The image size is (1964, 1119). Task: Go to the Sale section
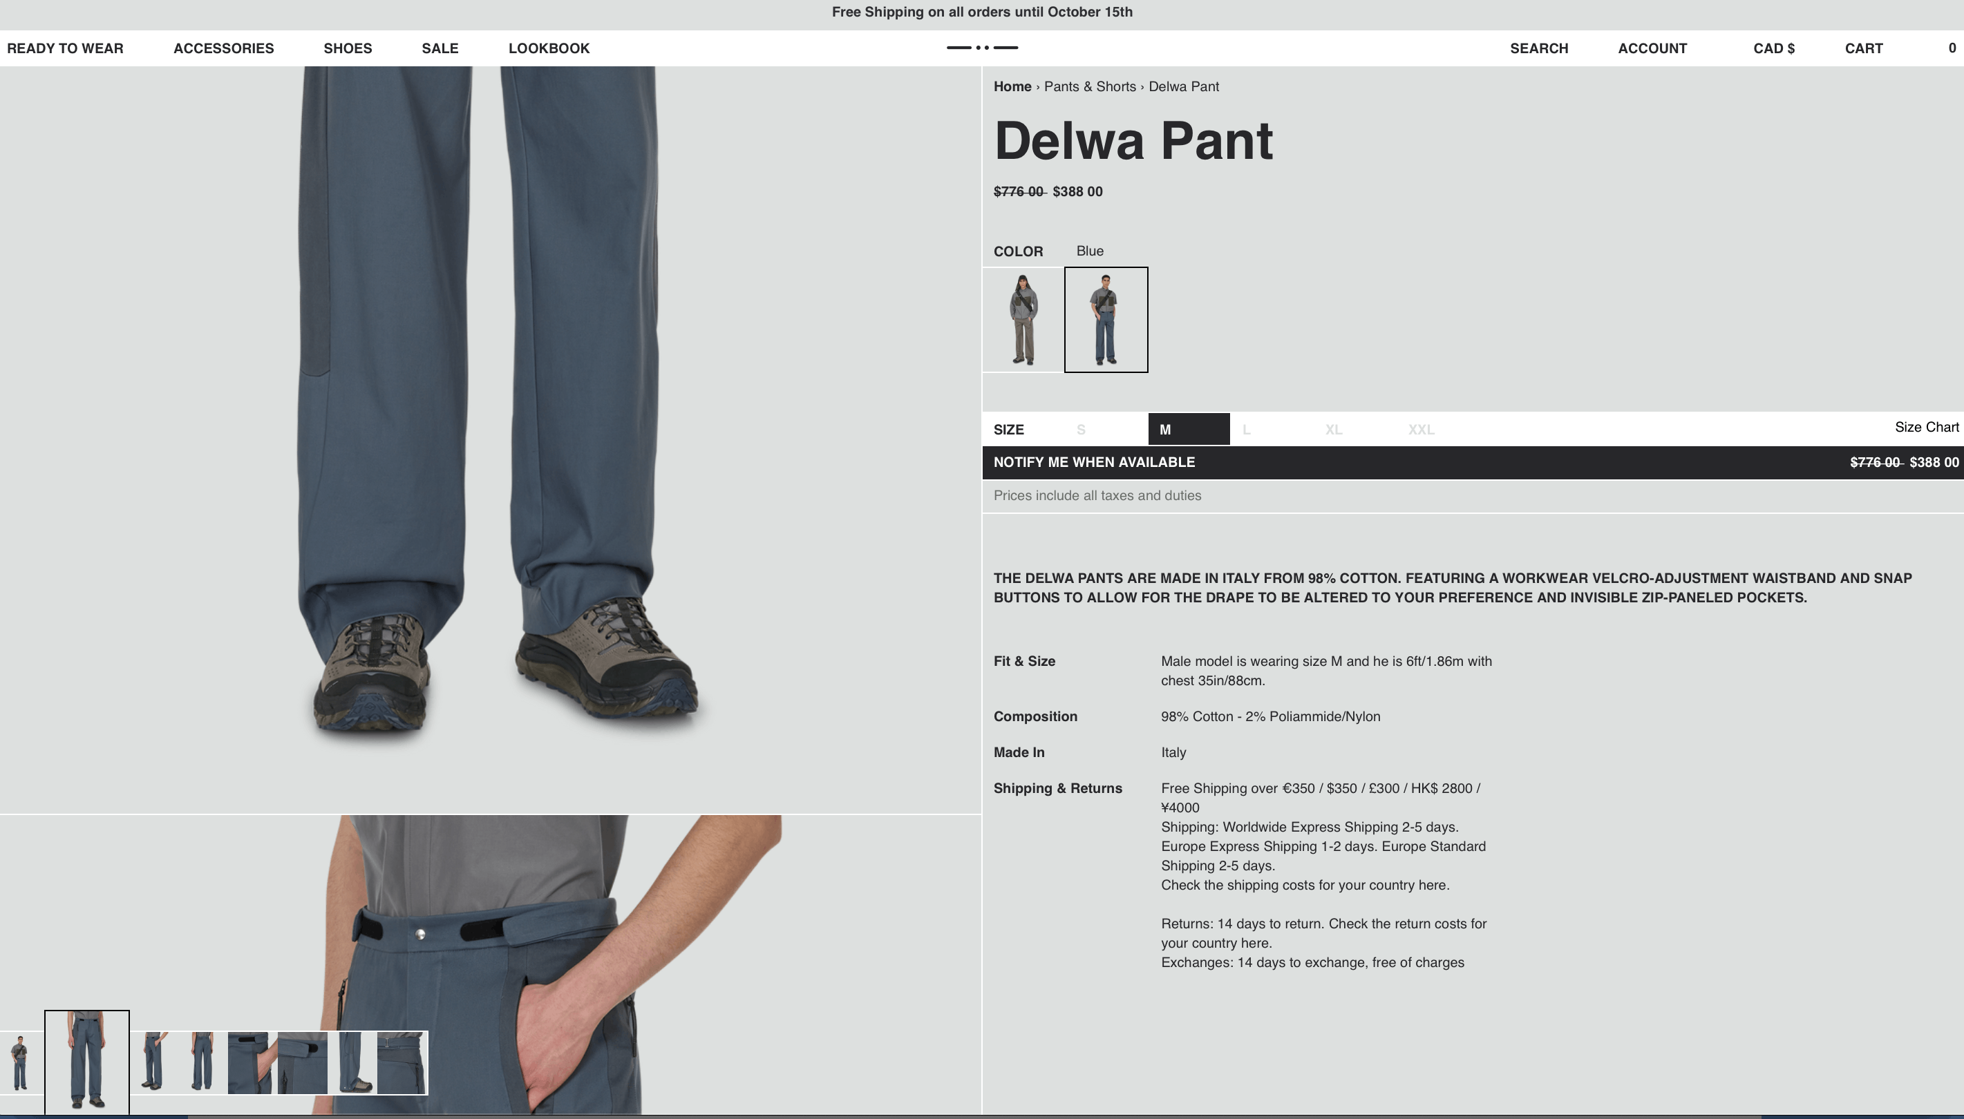point(440,48)
